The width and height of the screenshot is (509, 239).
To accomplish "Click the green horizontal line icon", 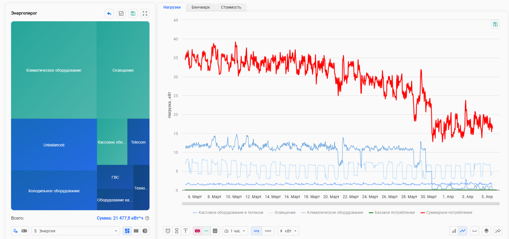I will [206, 231].
